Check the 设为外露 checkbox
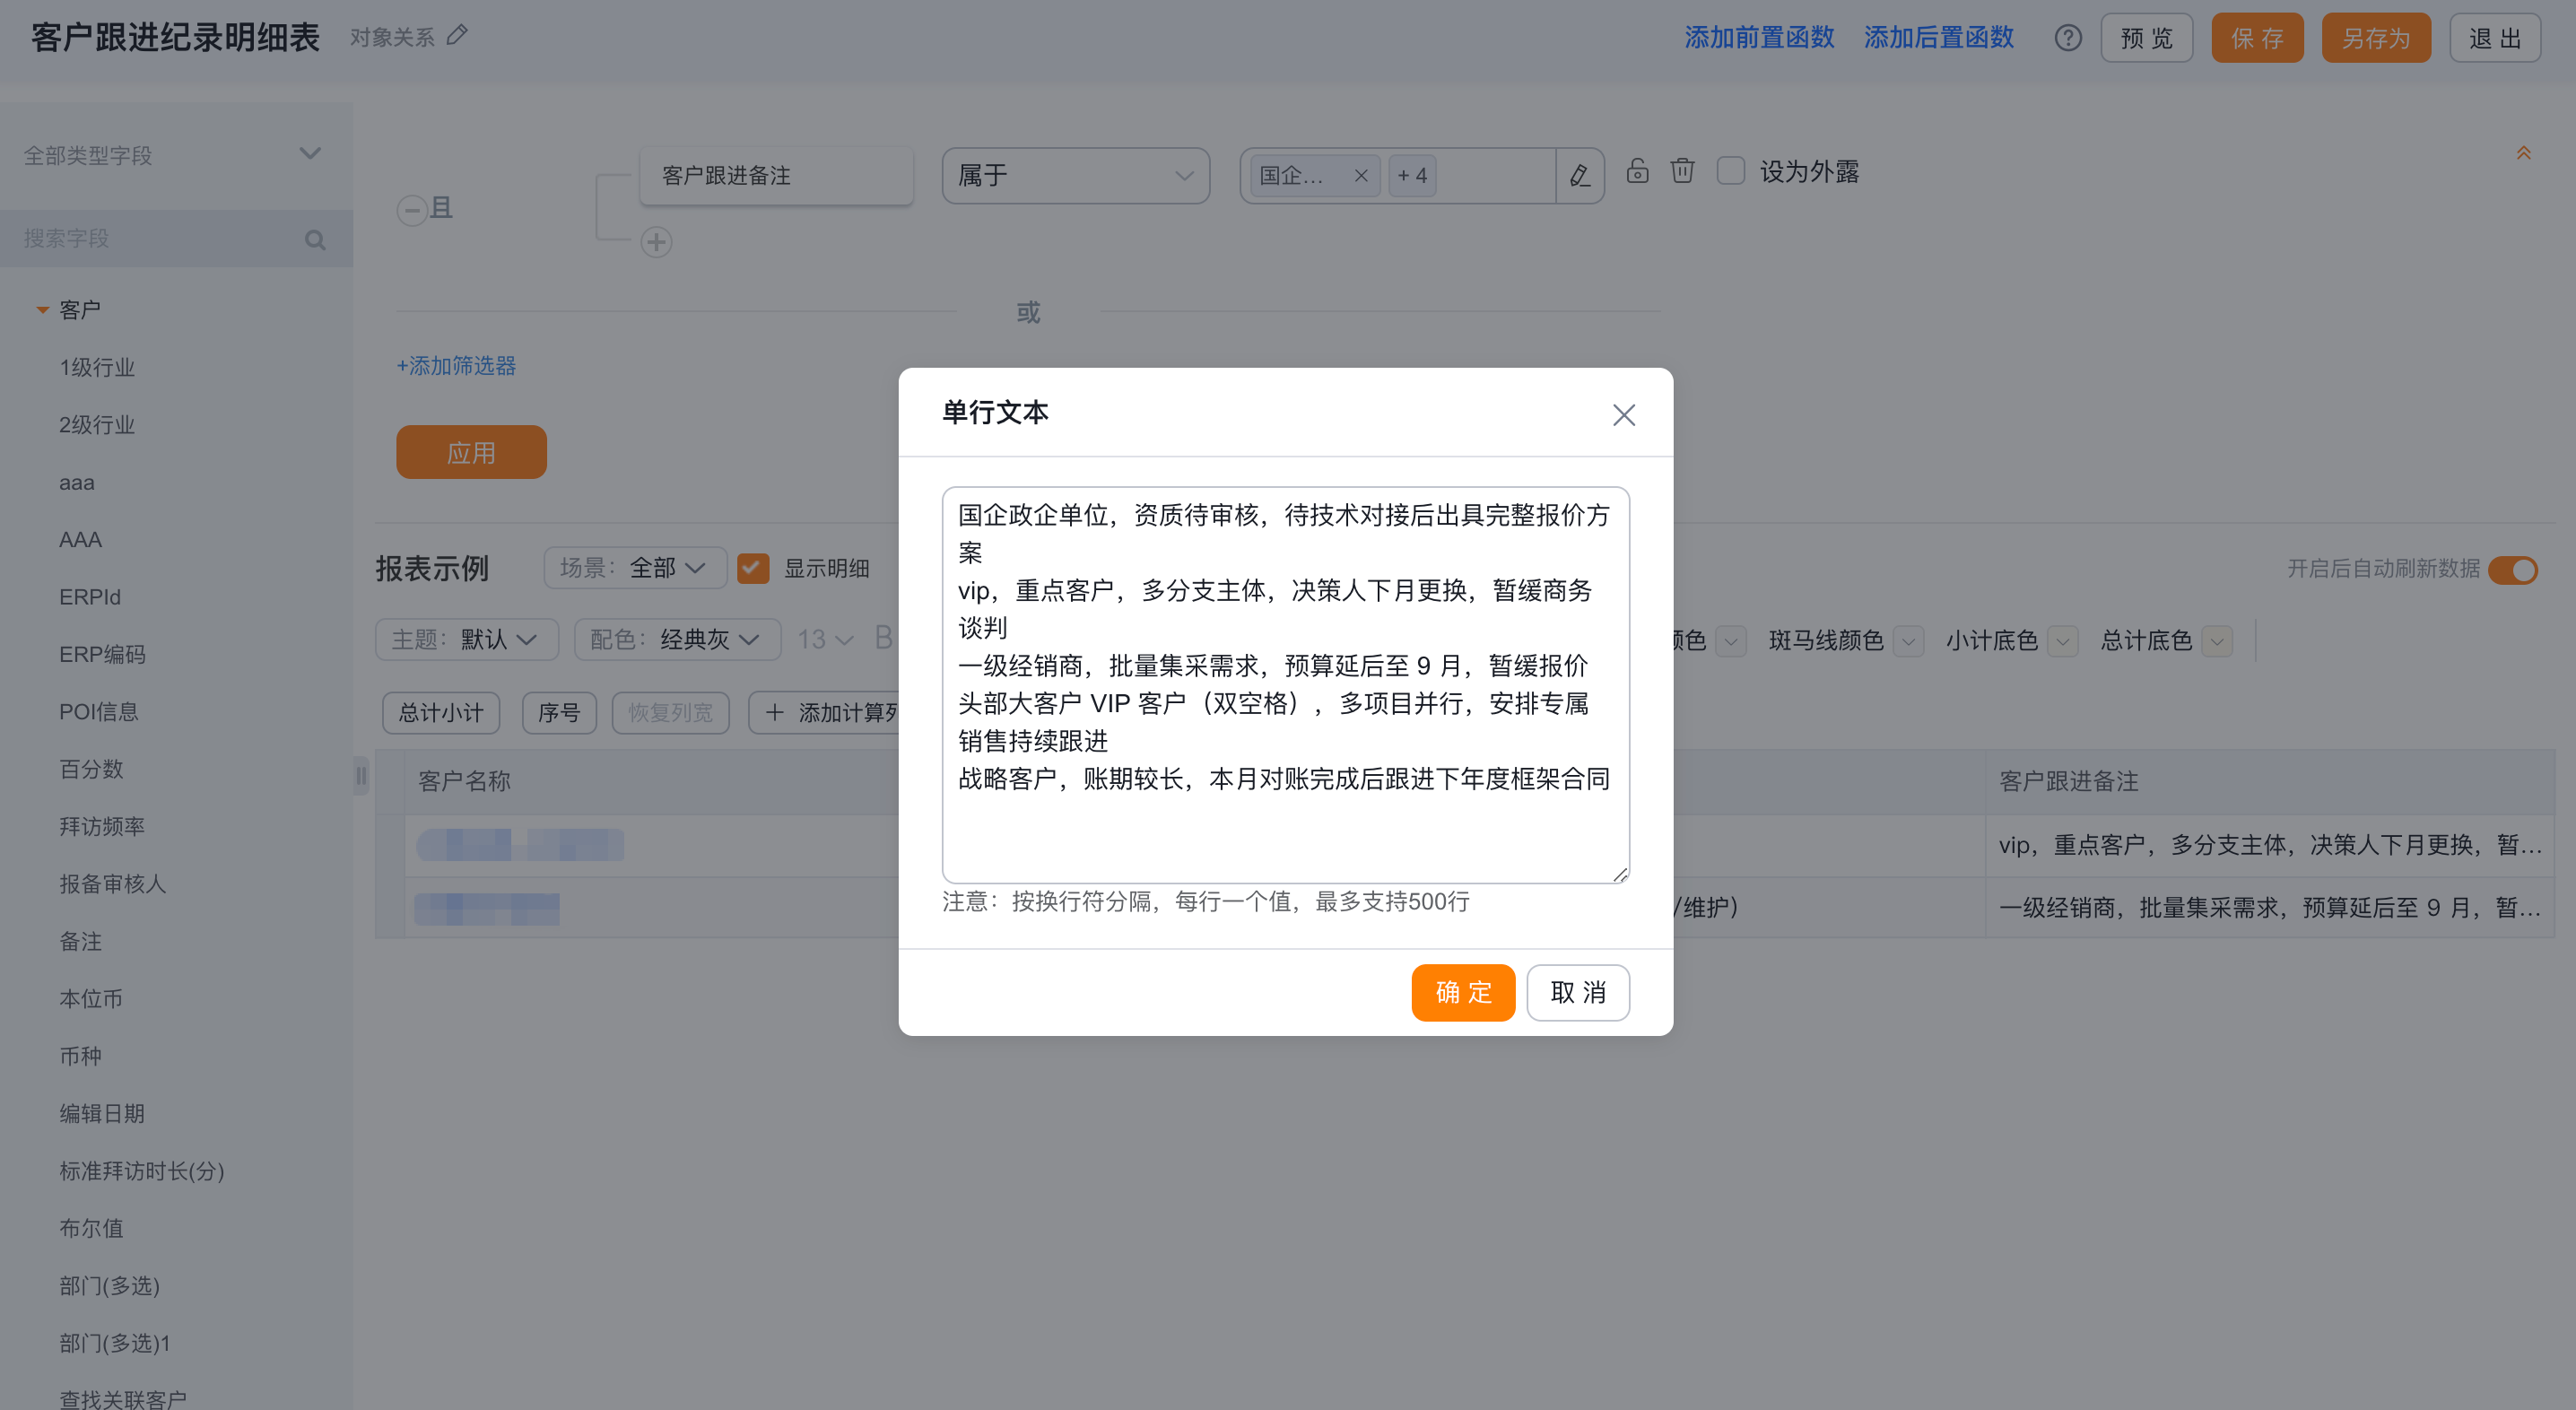The height and width of the screenshot is (1410, 2576). pos(1731,171)
